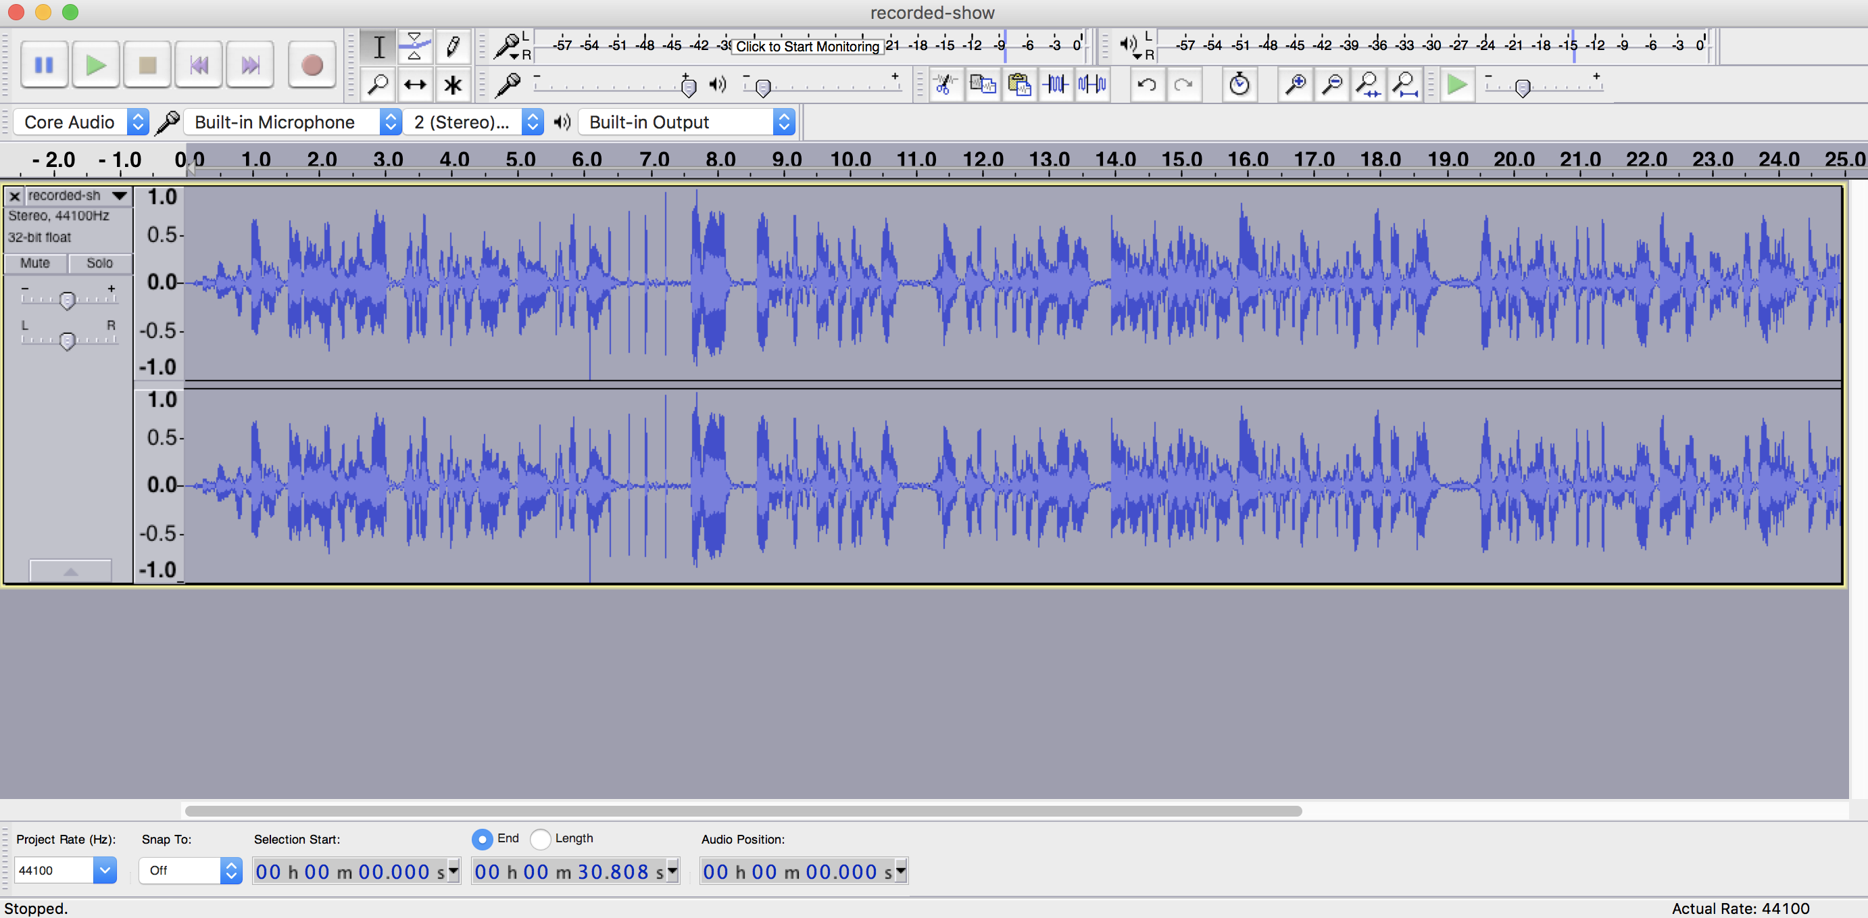Open the Project Rate 44100 dropdown

[x=66, y=870]
